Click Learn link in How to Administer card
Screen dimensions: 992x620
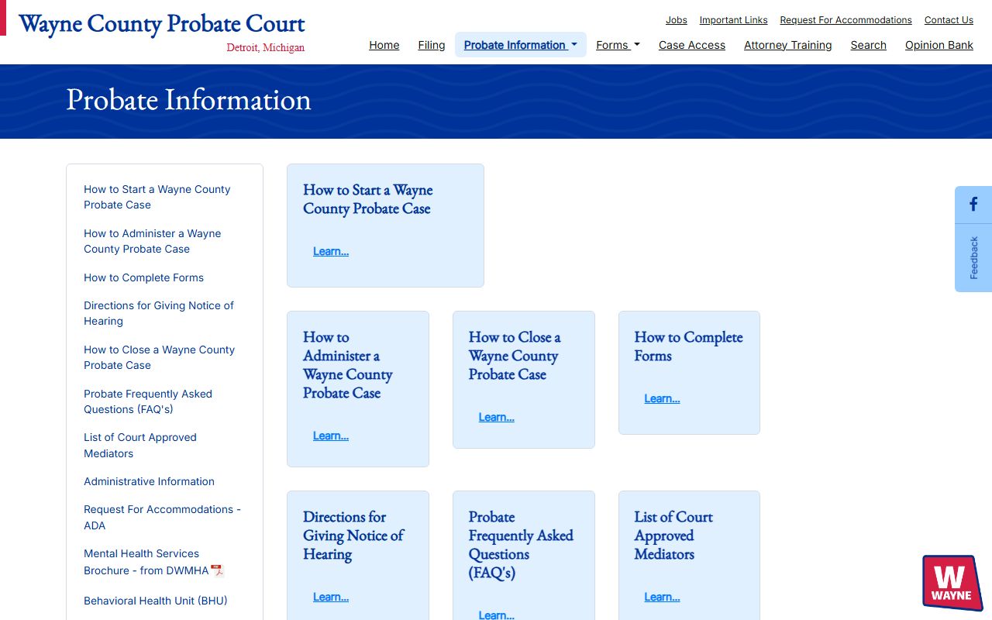tap(331, 436)
